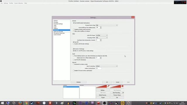Check Allow other modifiers on hotkeys
The height and width of the screenshot is (105, 187).
coord(74,31)
